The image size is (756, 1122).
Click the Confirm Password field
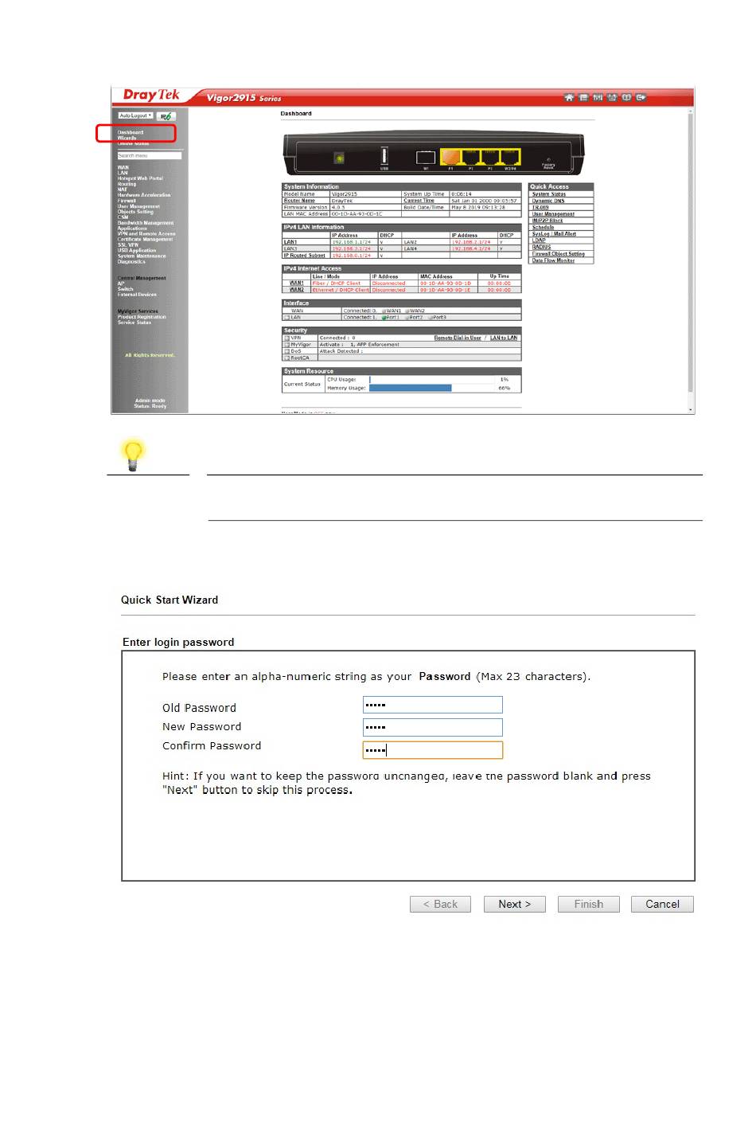pyautogui.click(x=433, y=750)
